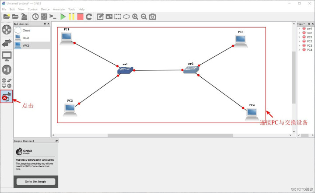Browse security devices sidebar icon
The image size is (315, 193).
7,70
